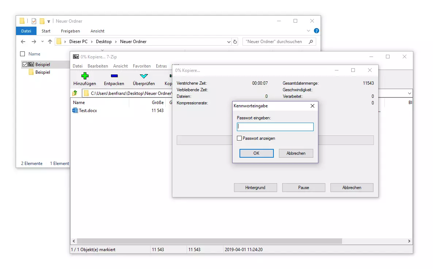Click the 7z logo in 7-Zip title bar
The image size is (433, 269).
[x=76, y=57]
